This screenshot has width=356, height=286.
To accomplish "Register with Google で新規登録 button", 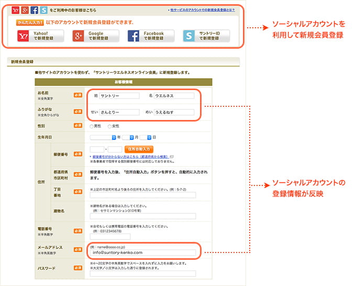I will [x=96, y=36].
